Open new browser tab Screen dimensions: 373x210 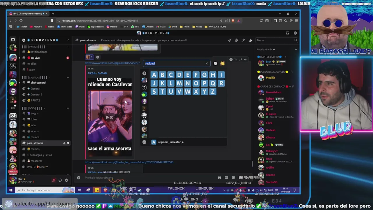tap(53, 14)
